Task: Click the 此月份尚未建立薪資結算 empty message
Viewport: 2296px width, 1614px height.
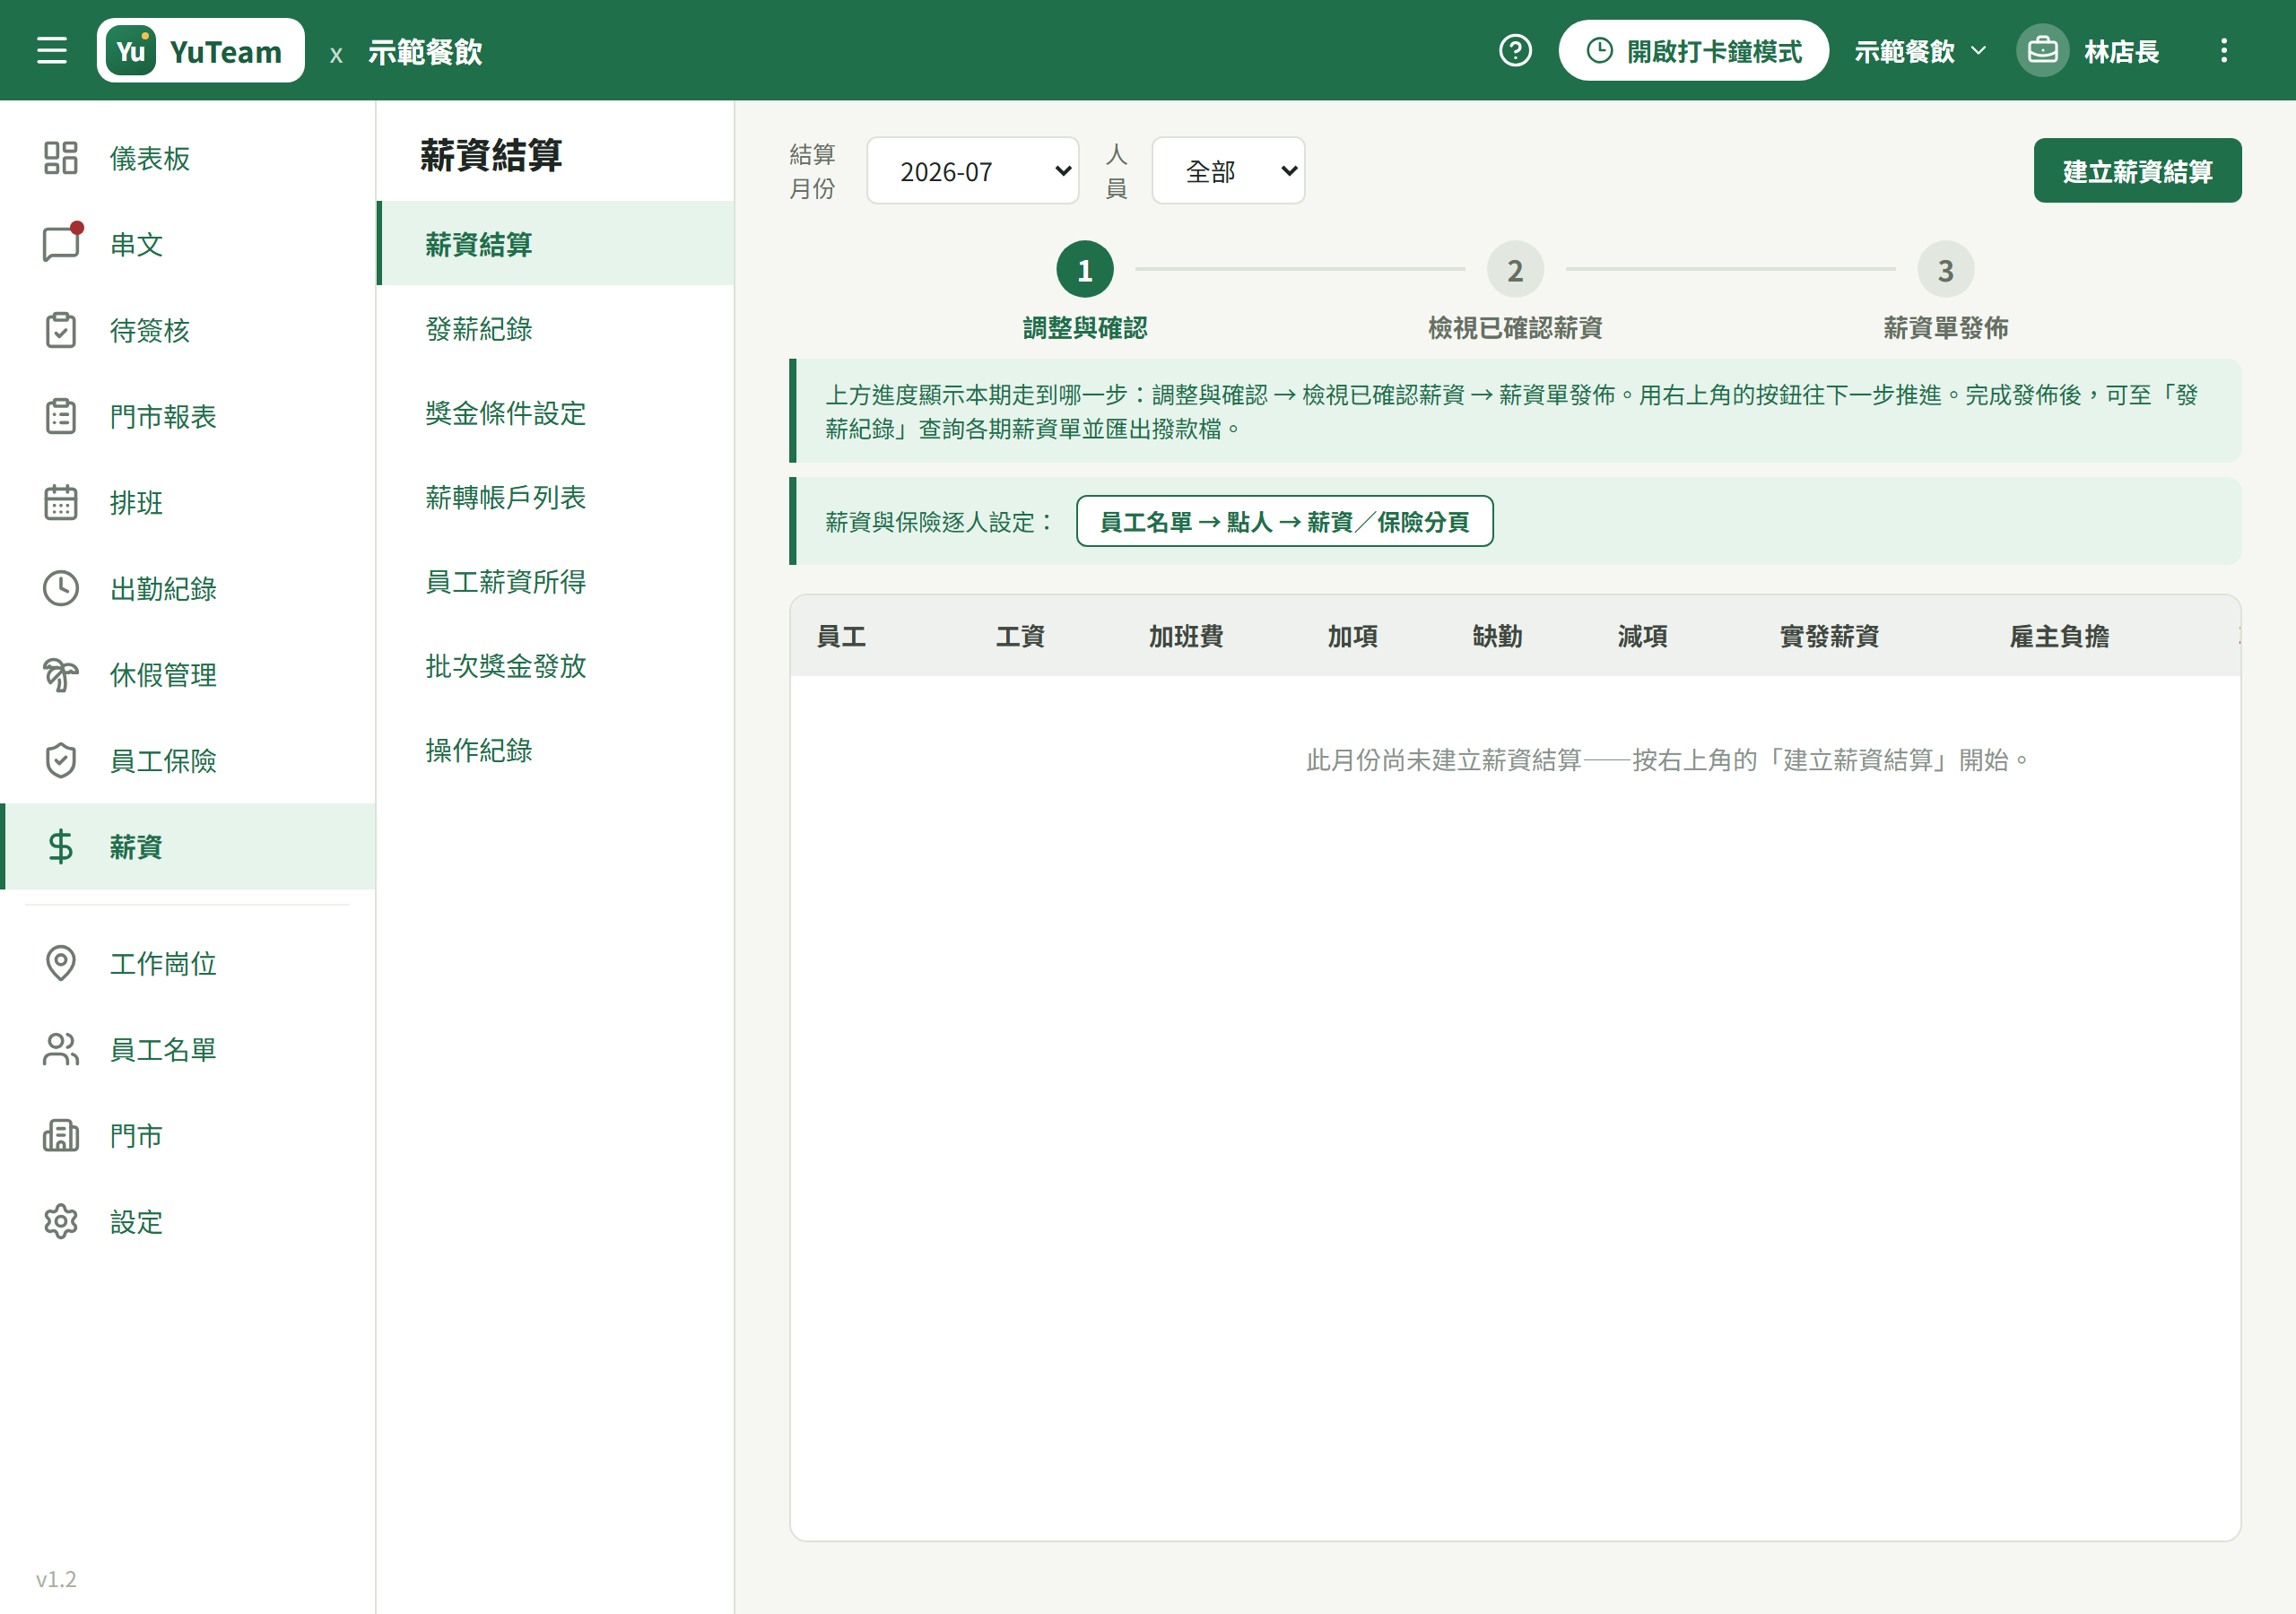Action: pyautogui.click(x=1668, y=760)
